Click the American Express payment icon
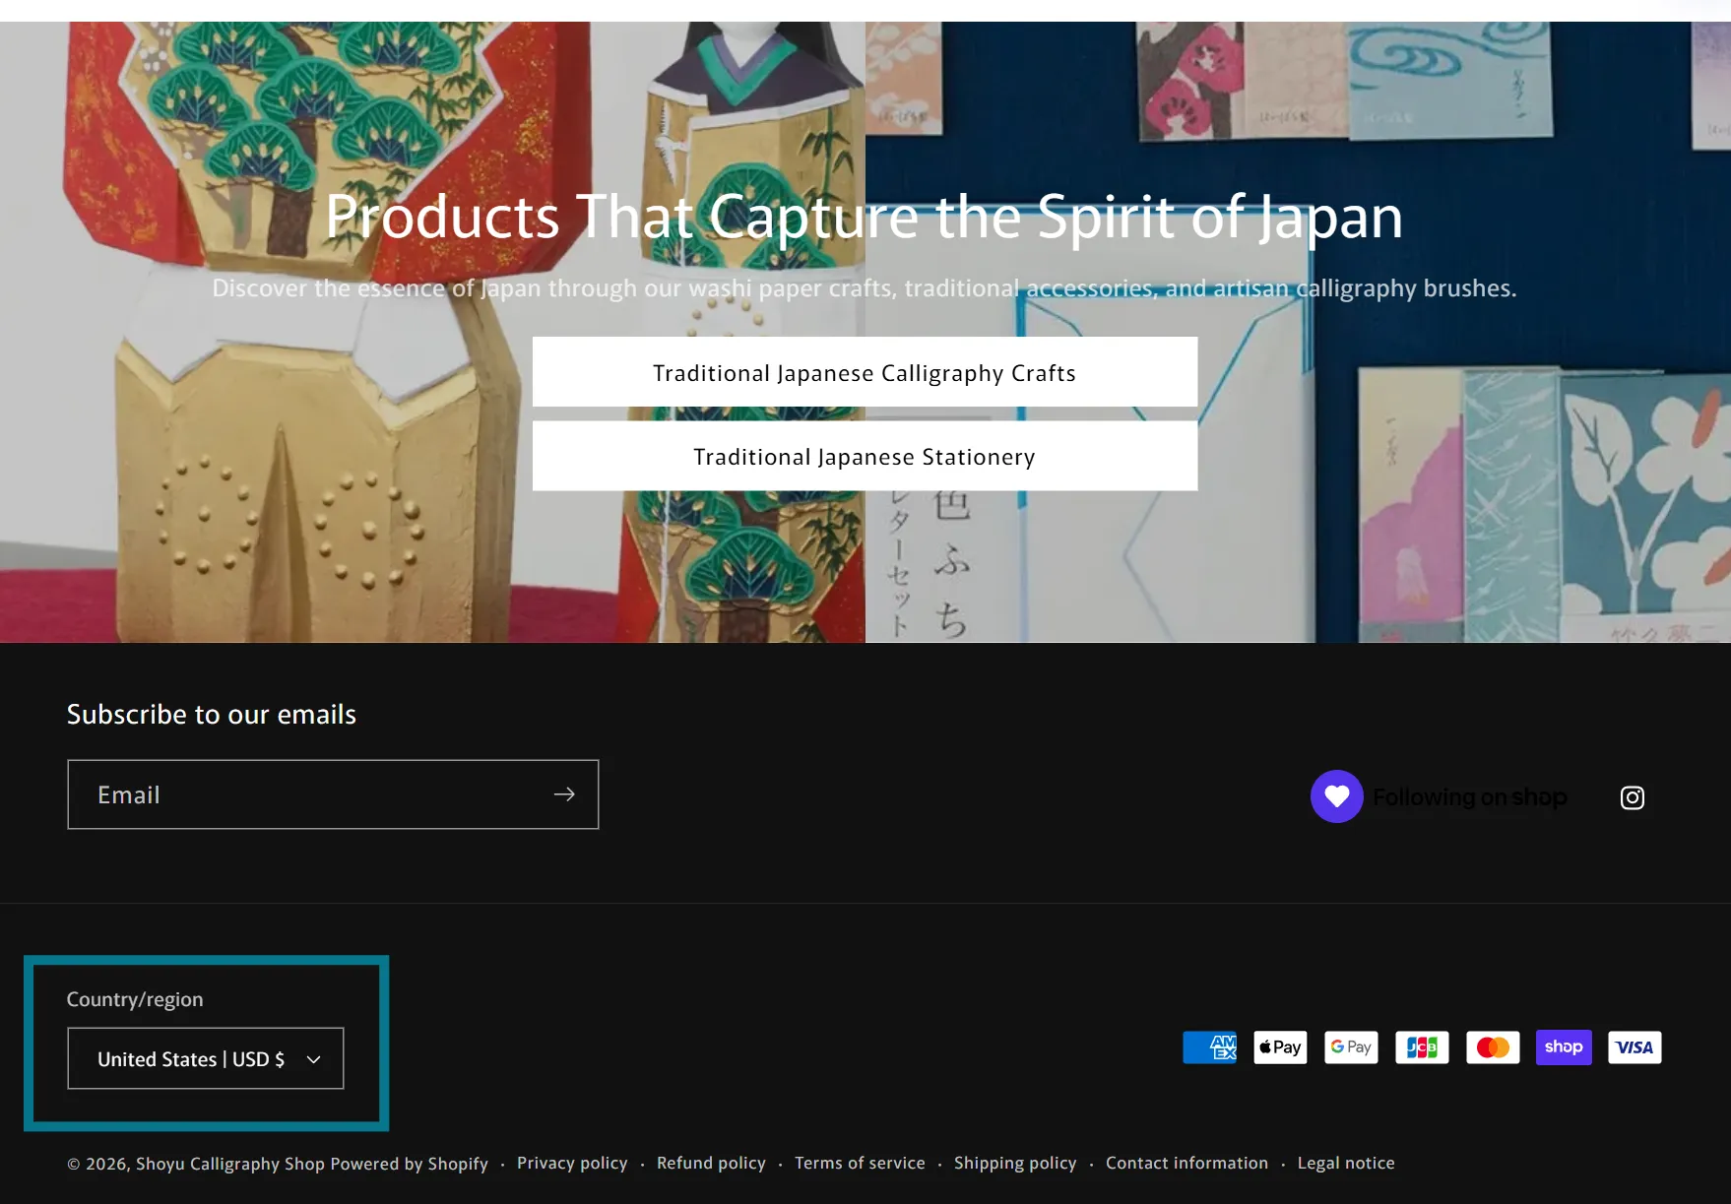The width and height of the screenshot is (1731, 1204). [x=1209, y=1047]
